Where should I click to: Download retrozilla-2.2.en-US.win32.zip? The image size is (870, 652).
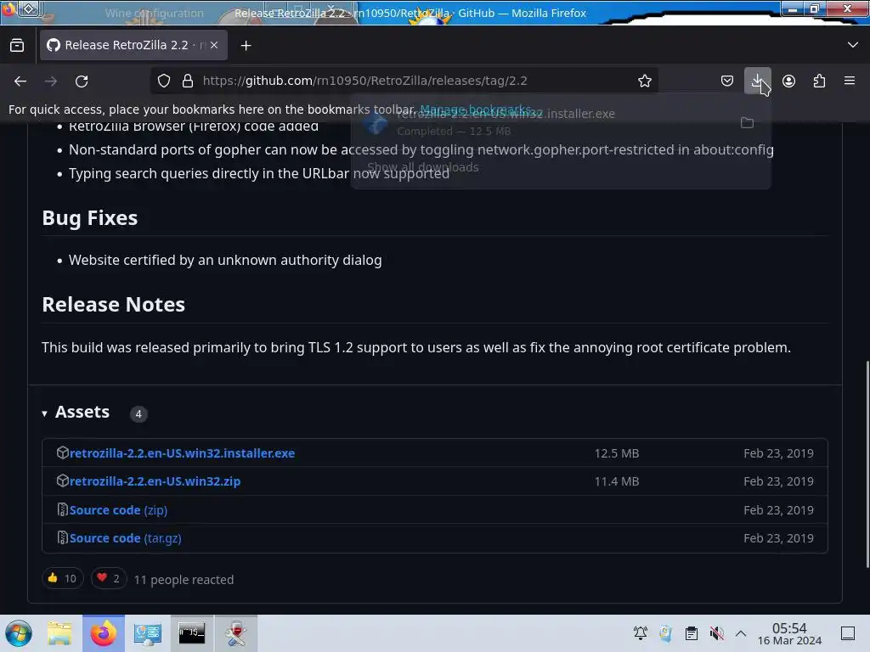pos(155,481)
